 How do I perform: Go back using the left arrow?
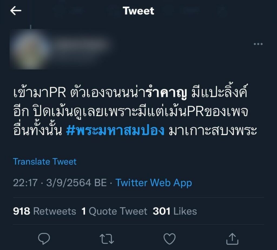[16, 11]
